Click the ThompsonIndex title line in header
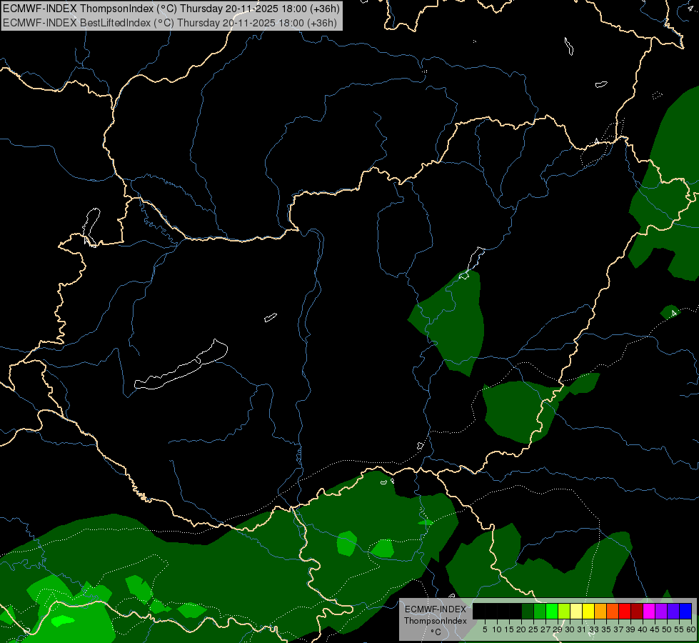The image size is (699, 643). pyautogui.click(x=171, y=9)
